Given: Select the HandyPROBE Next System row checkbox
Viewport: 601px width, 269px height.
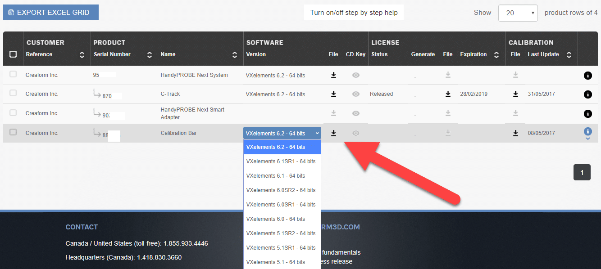Looking at the screenshot, I should (x=13, y=74).
